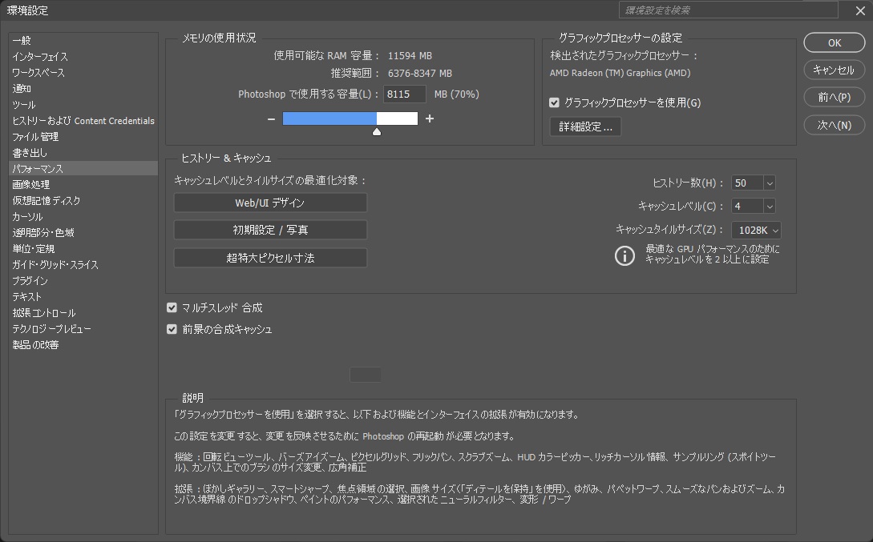873x542 pixels.
Task: Toggle グラフィックプロセッサーを使用 checkbox
Action: click(x=554, y=102)
